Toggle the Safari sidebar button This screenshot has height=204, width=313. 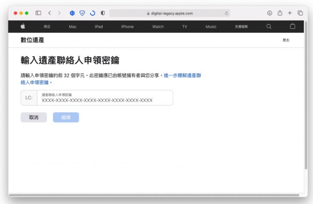click(38, 13)
